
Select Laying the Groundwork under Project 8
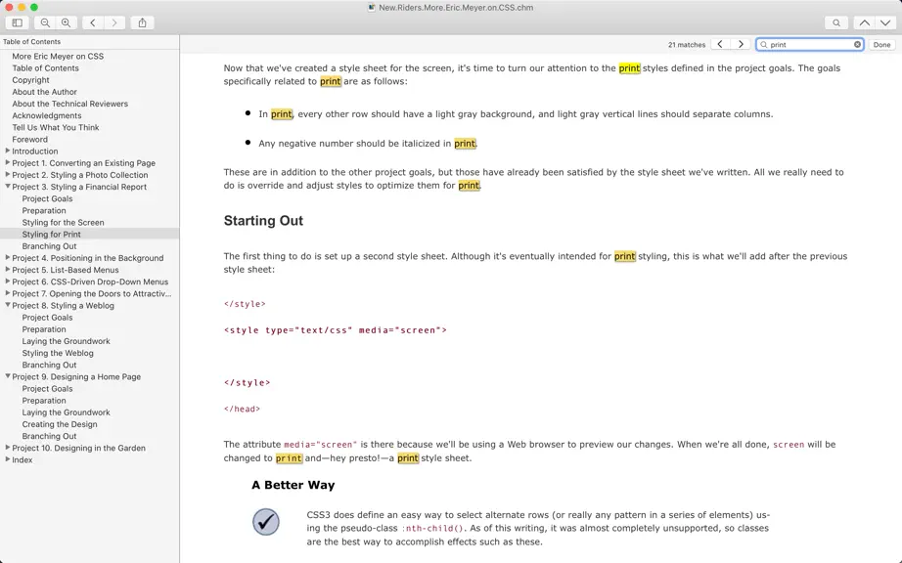coord(67,341)
